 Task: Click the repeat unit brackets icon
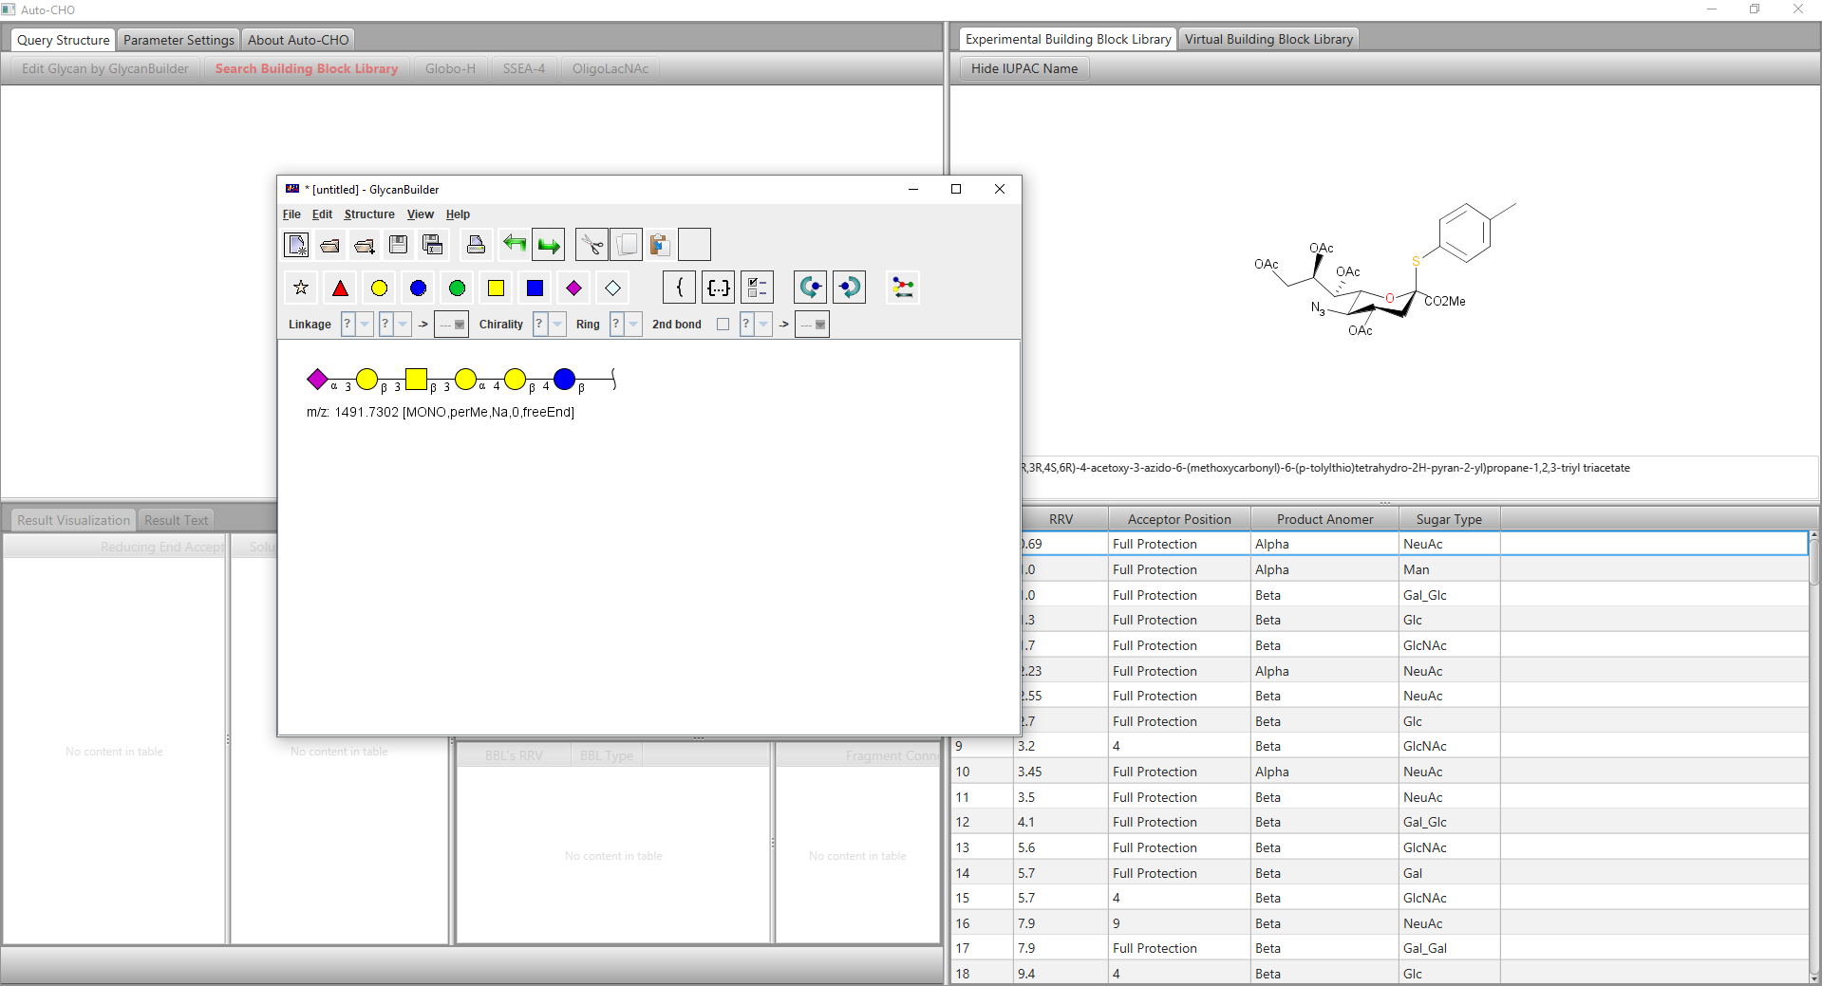pyautogui.click(x=719, y=288)
